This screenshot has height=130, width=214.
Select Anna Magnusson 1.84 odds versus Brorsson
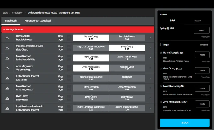coord(127,88)
